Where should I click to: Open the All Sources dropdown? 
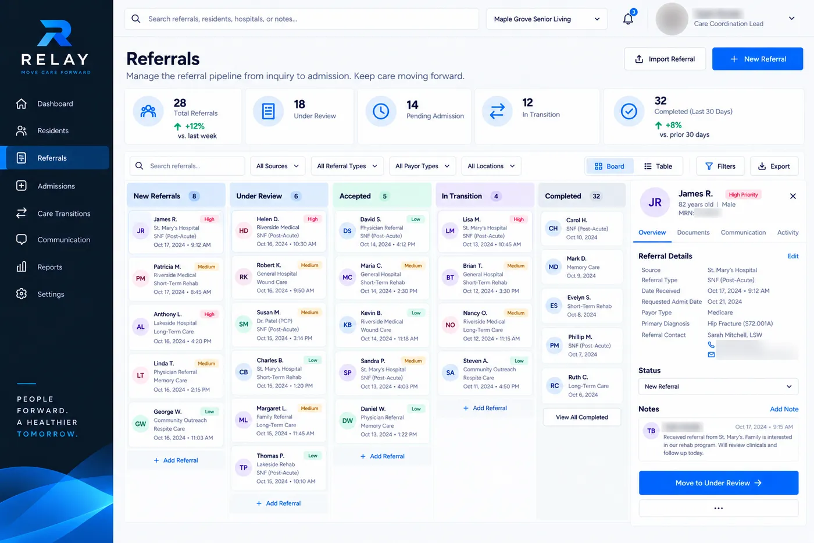(278, 166)
